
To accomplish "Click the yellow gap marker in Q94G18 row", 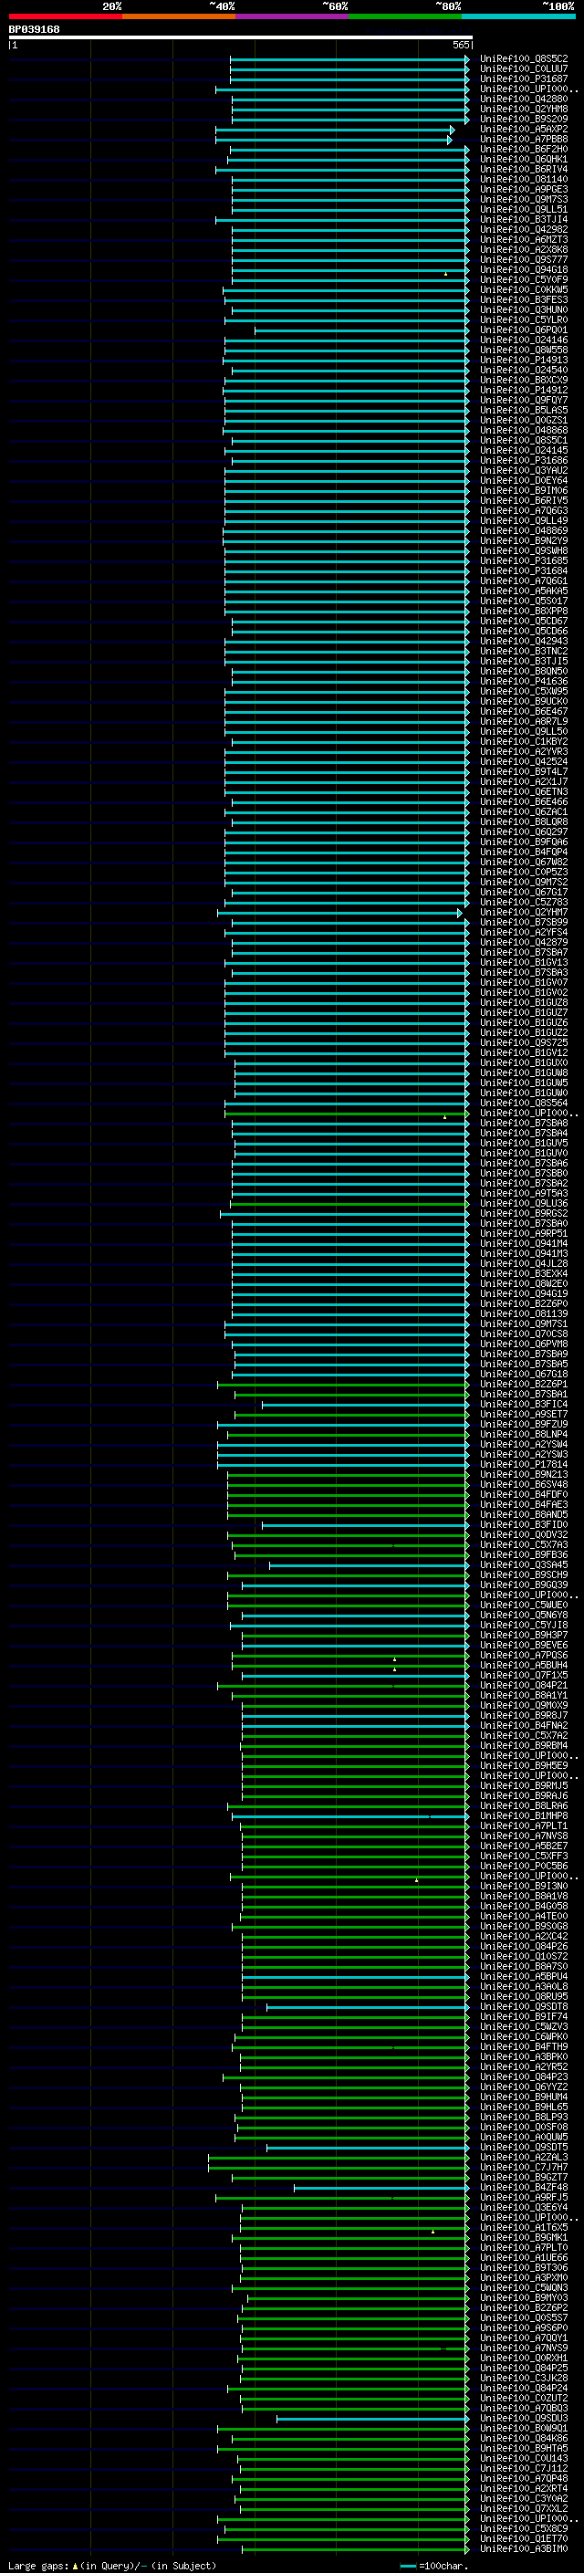I will pos(446,273).
